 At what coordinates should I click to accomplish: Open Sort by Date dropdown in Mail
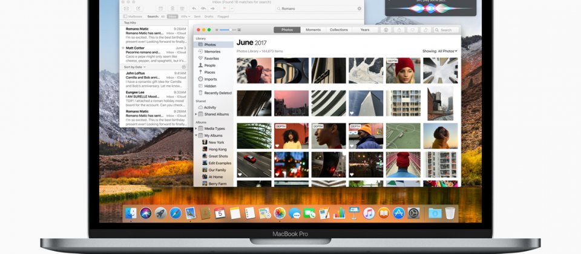pos(135,67)
